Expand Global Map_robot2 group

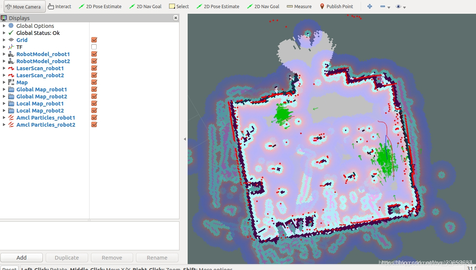point(4,96)
